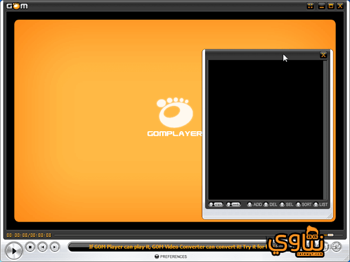Click the GOM logo menu
Screen dimensions: 350x262
click(17, 6)
